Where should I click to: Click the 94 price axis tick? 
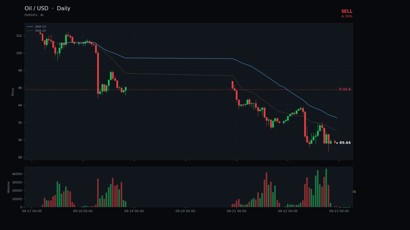20,105
